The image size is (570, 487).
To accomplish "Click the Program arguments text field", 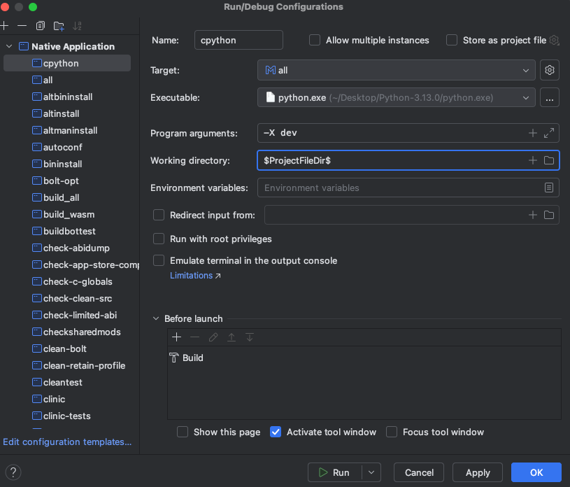I will pos(392,133).
